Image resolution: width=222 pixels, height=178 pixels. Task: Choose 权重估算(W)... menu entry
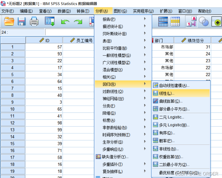[x=181, y=157]
